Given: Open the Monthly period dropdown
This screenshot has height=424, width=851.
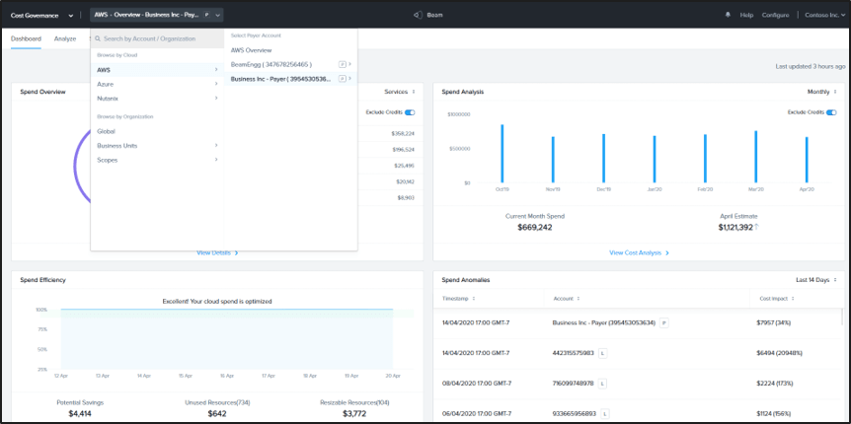Looking at the screenshot, I should click(821, 92).
